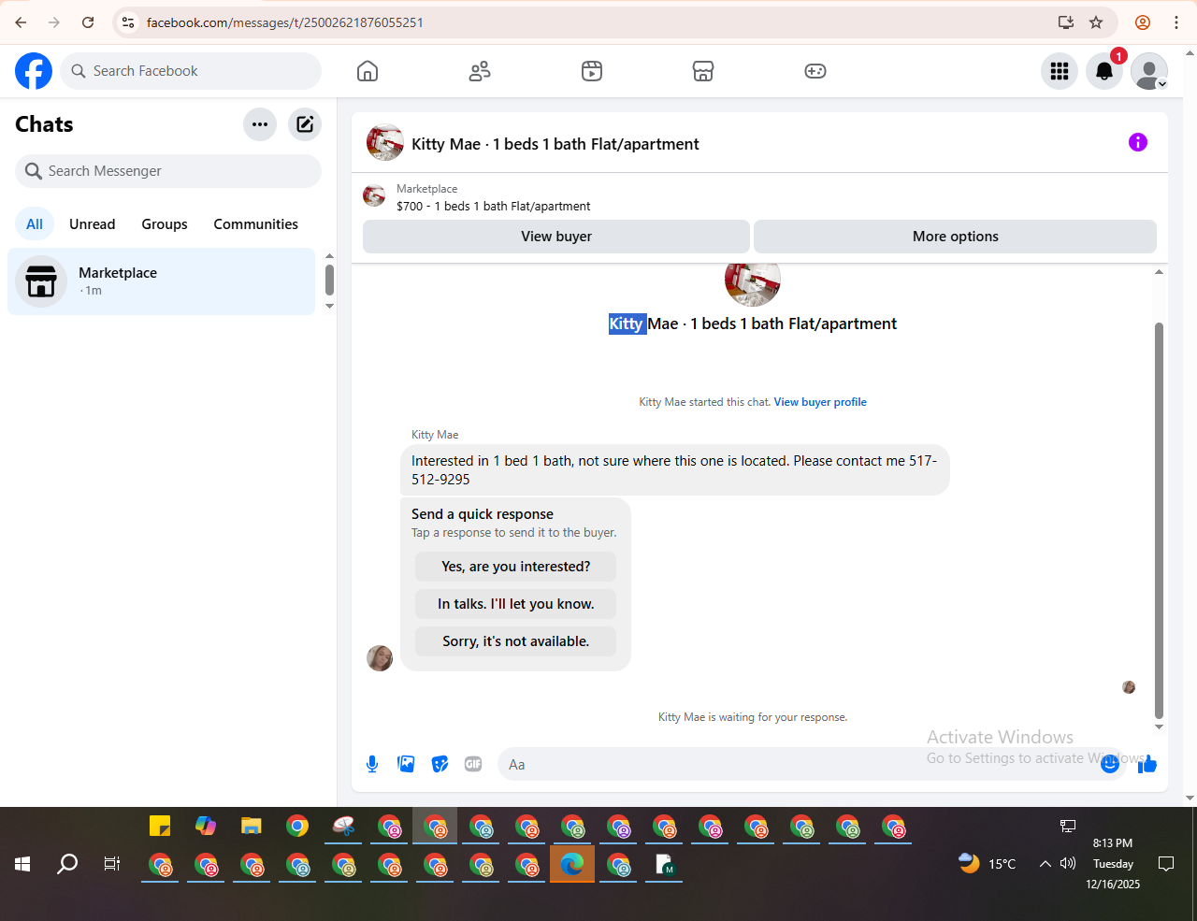Open the Friends icon in top navigation
Image resolution: width=1197 pixels, height=921 pixels.
coord(480,71)
